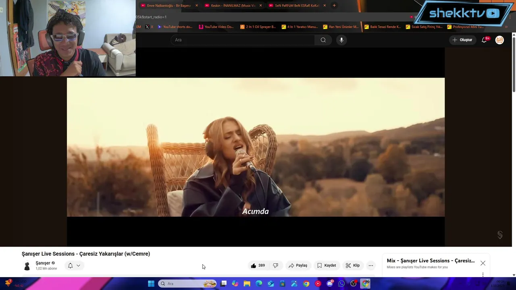Open the YouTube account avatar menu
The image size is (516, 290).
(x=499, y=40)
